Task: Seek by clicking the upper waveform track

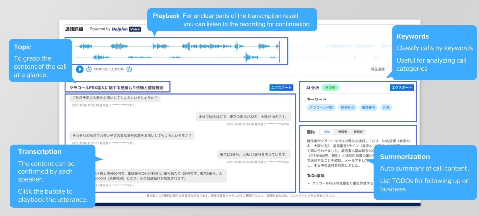Action: coord(177,46)
